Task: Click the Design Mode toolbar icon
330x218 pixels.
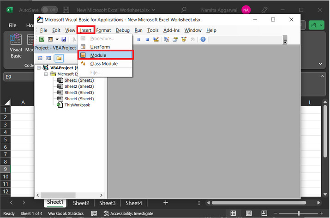Action: tap(156, 40)
